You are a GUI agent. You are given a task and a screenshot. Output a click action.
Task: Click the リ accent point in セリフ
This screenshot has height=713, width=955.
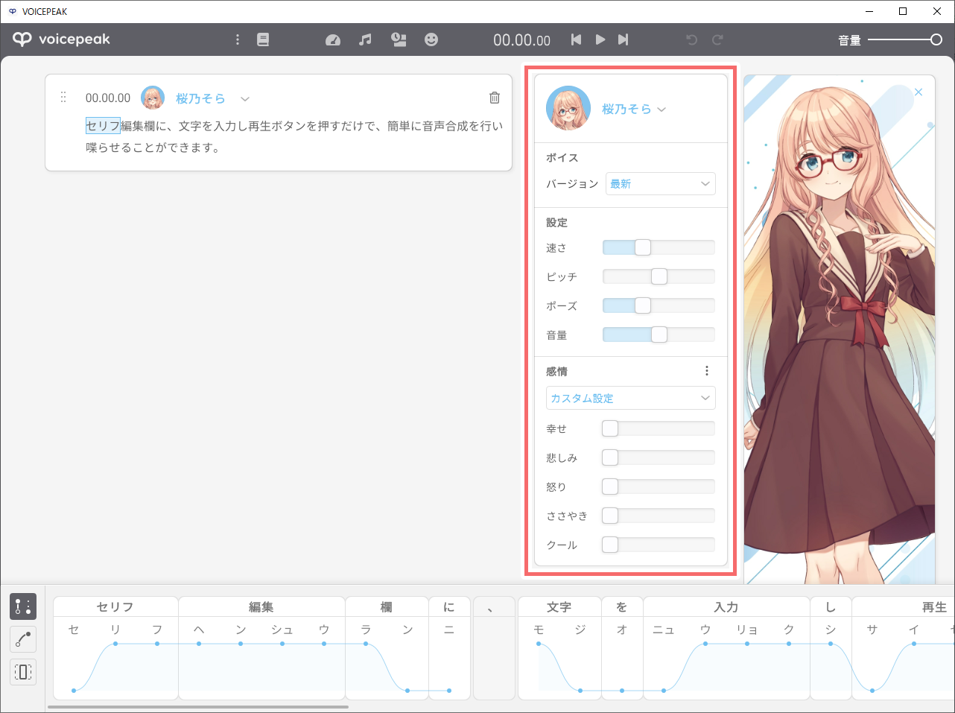[x=115, y=644]
